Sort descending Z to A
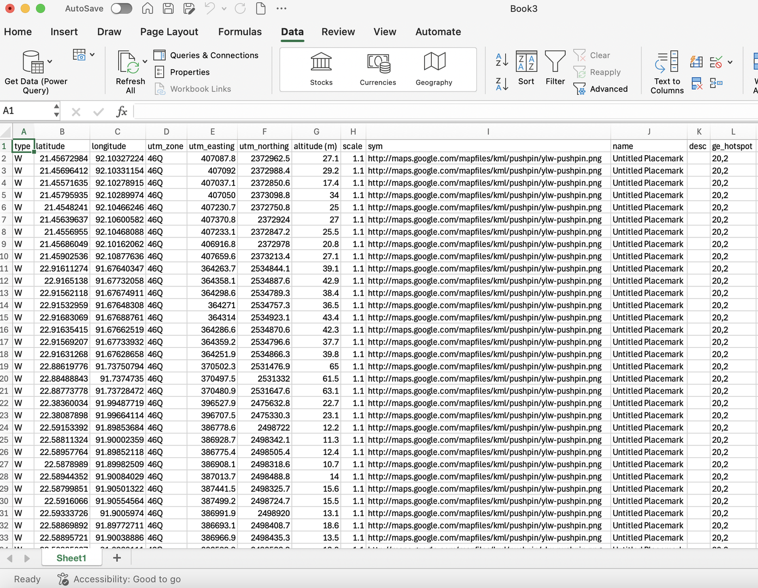758x588 pixels. (x=502, y=84)
